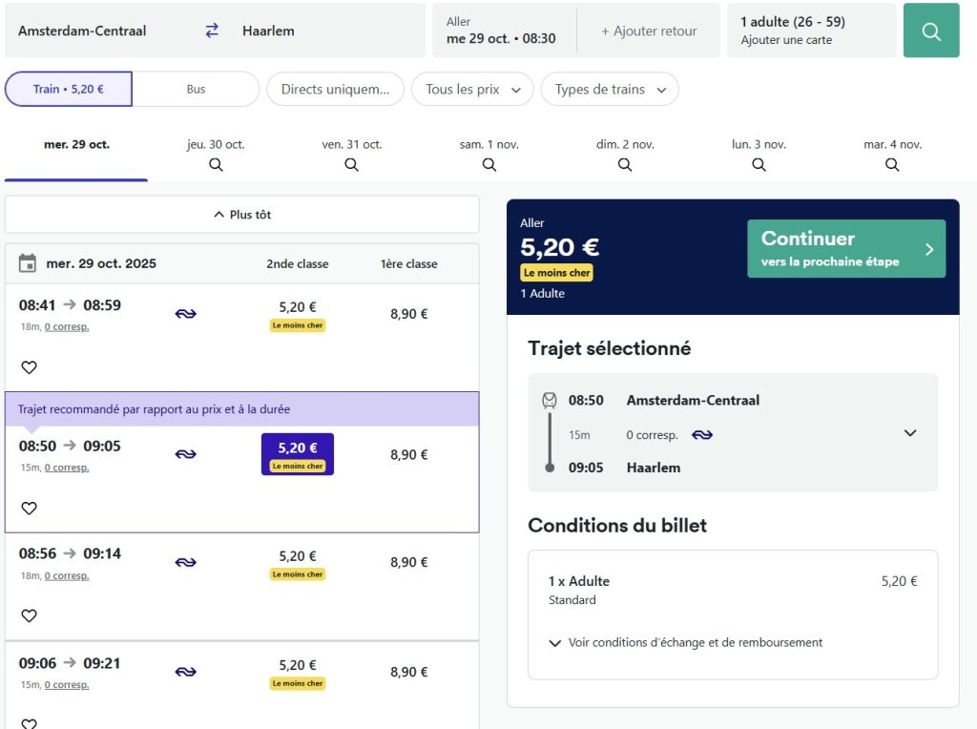Toggle the heart favorite on the 08:41 journey
This screenshot has height=729, width=977.
29,366
